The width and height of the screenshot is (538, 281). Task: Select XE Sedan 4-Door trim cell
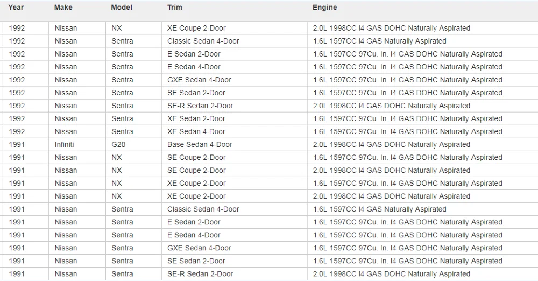click(196, 131)
